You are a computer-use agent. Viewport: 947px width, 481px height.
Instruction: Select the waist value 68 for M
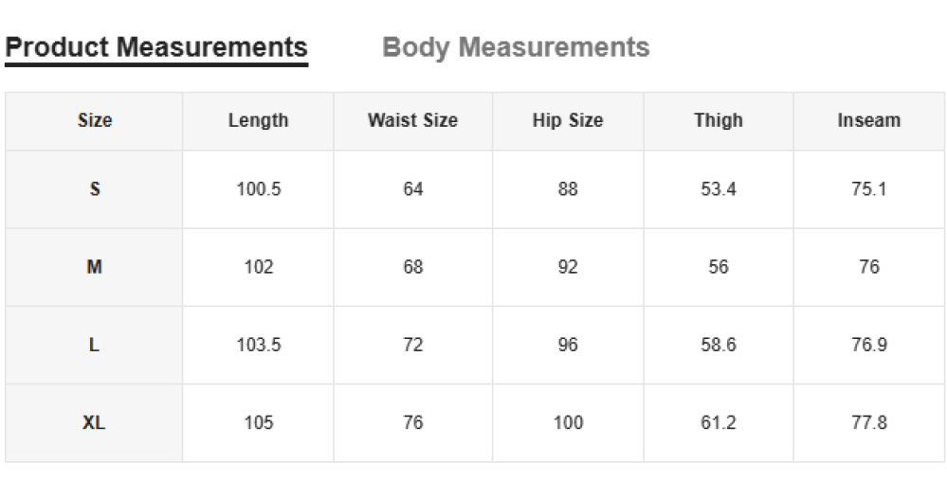coord(413,267)
